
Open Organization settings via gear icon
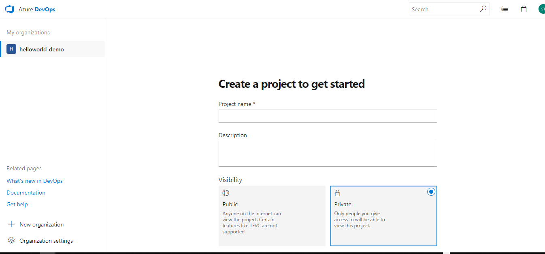tap(12, 240)
